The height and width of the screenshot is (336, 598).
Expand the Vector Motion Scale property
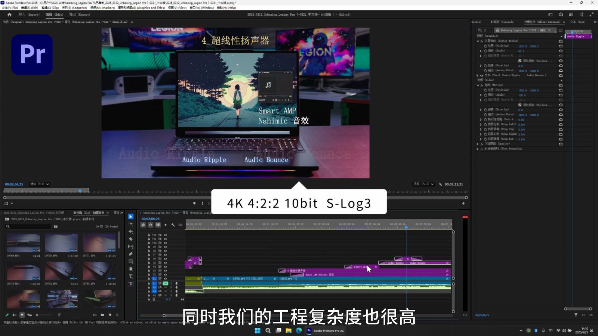pos(481,51)
